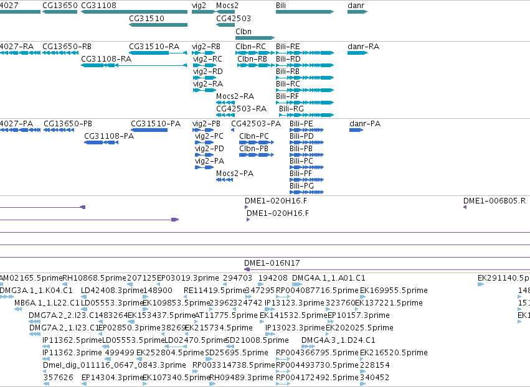Choose transcript Bili-RF
This screenshot has height=387, width=530.
point(305,103)
